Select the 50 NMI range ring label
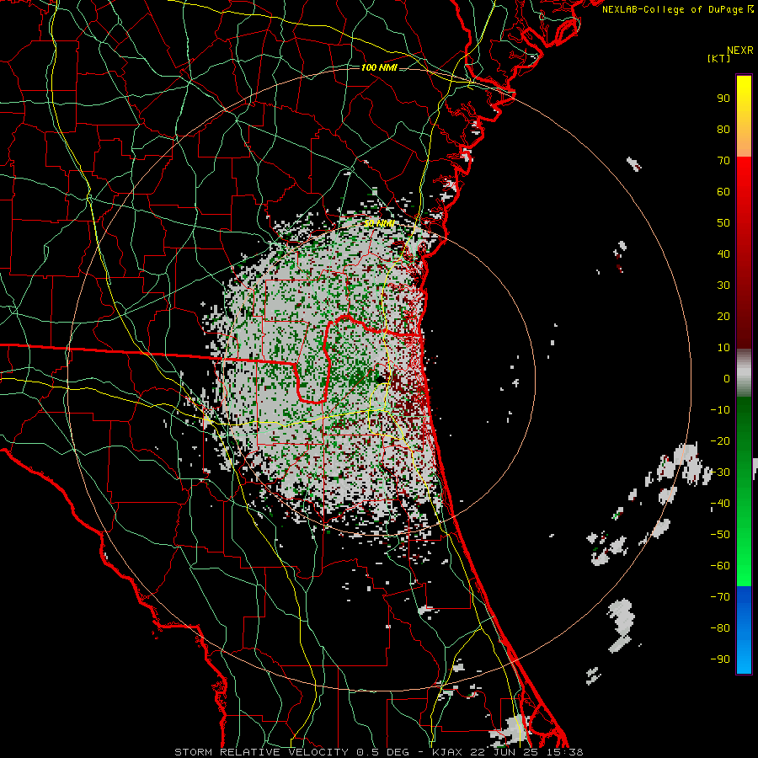 pyautogui.click(x=379, y=223)
